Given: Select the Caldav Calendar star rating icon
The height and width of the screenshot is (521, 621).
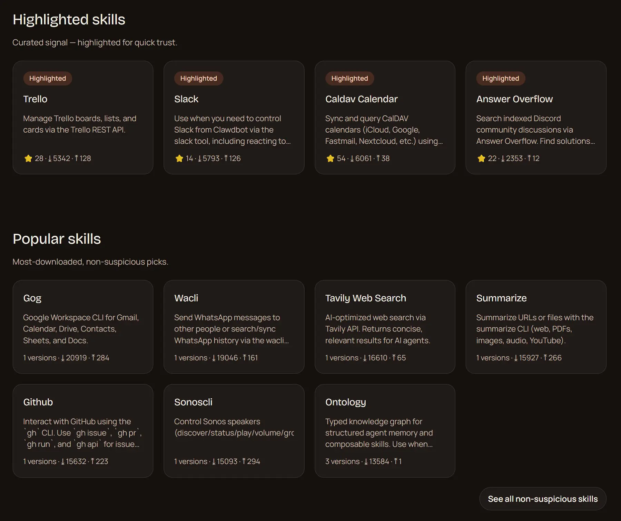Looking at the screenshot, I should tap(330, 159).
